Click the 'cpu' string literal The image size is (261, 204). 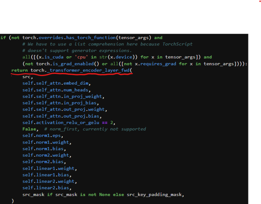[81, 57]
